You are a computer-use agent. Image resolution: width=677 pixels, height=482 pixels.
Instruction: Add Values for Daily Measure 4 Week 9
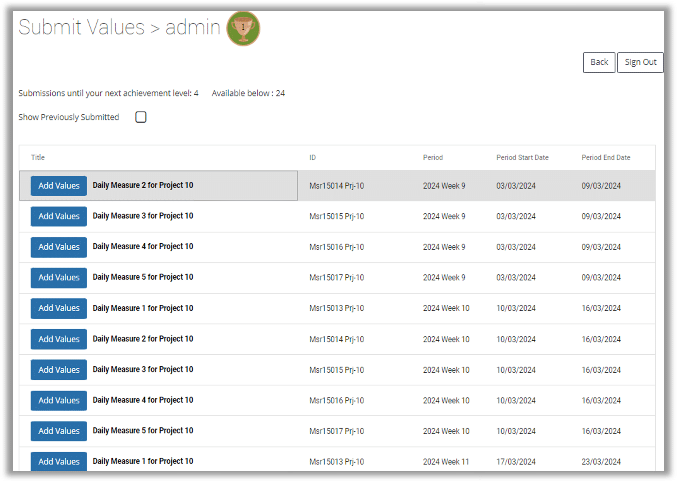59,247
